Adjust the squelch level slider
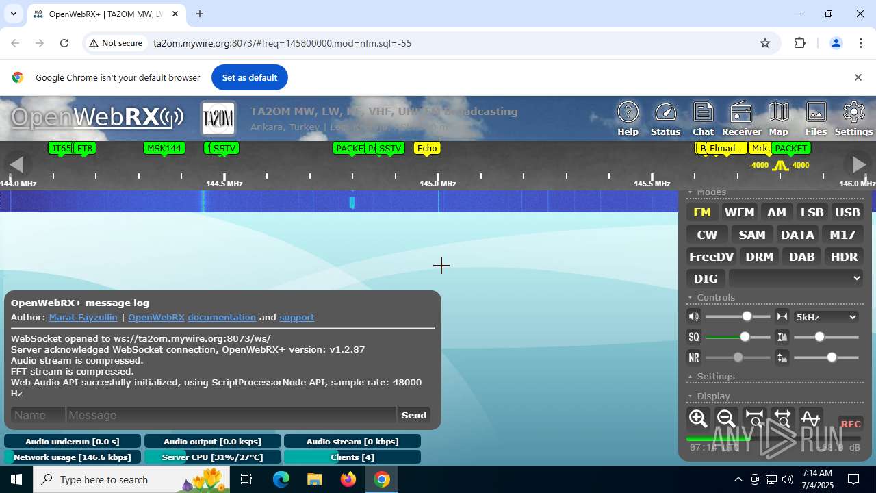Viewport: 876px width, 493px height. [738, 337]
